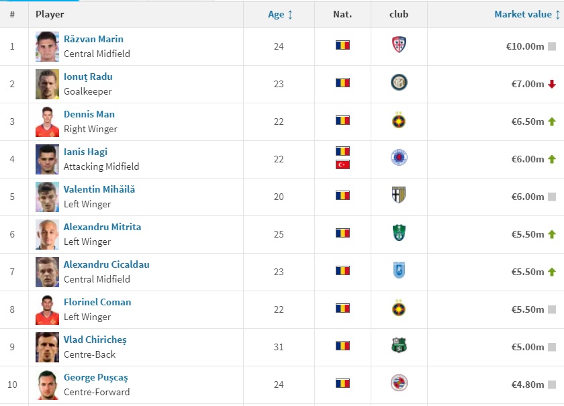Click the Cagliari club crest icon
Viewport: 564px width, 406px height.
click(x=399, y=45)
